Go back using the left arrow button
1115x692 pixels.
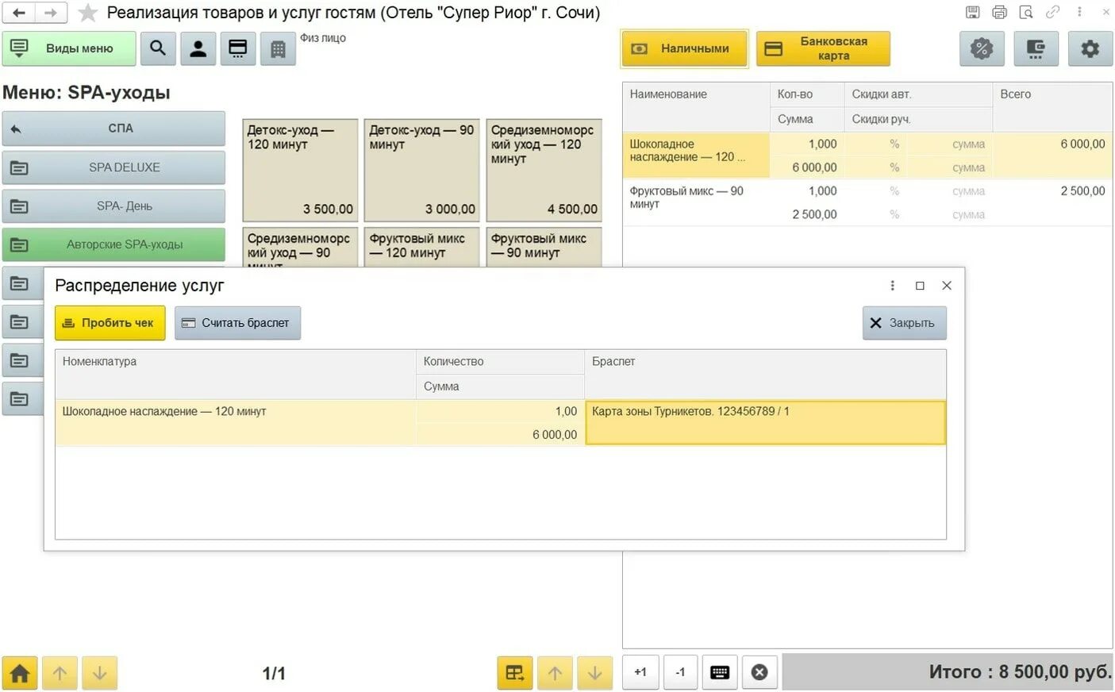pyautogui.click(x=19, y=13)
